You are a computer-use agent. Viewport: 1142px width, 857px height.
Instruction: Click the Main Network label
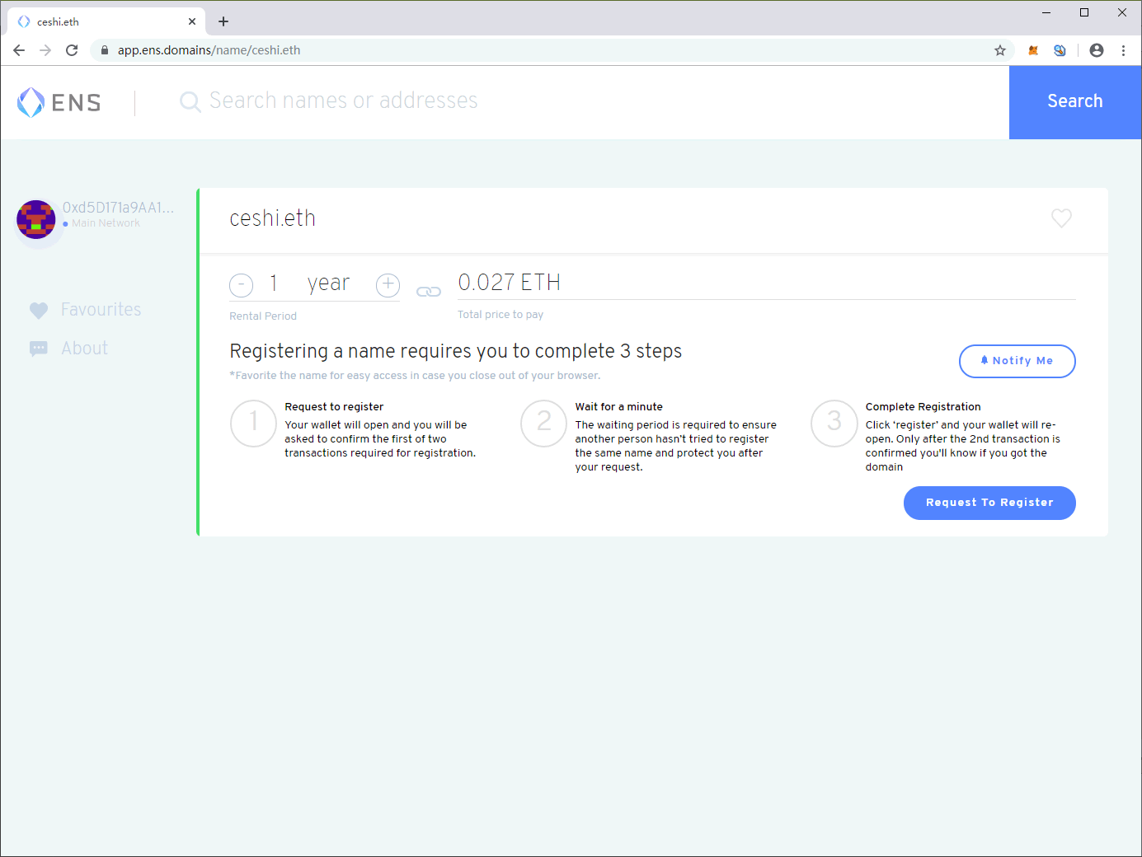[x=106, y=223]
